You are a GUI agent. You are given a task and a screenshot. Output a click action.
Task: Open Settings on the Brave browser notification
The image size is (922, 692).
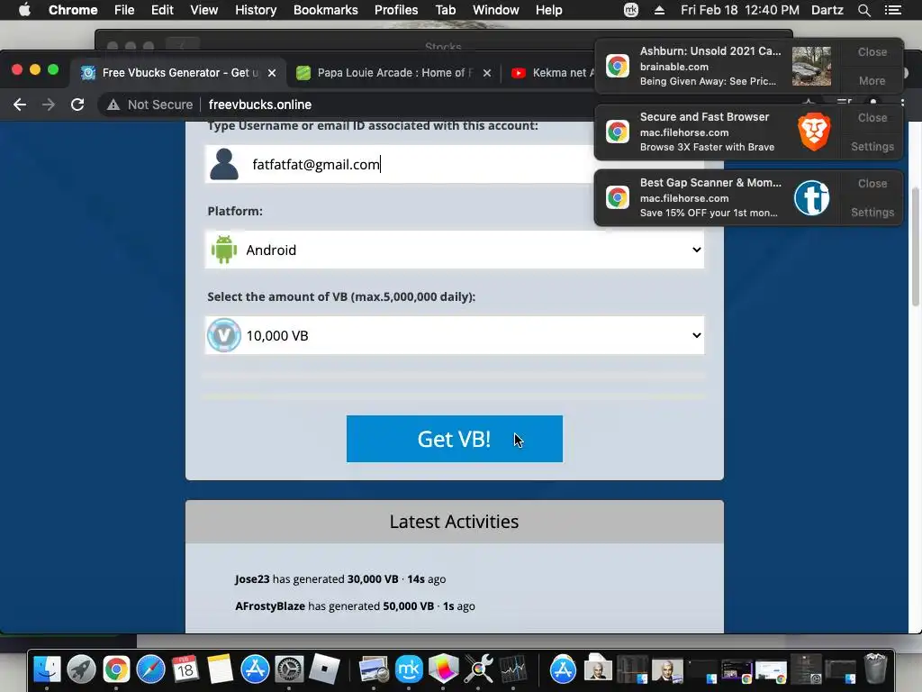[872, 147]
